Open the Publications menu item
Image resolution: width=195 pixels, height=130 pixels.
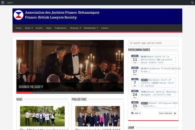60,28
